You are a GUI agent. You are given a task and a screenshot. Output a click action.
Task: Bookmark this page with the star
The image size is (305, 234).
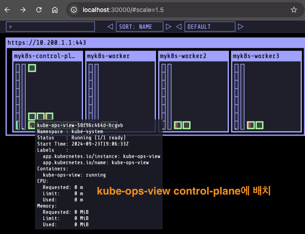(x=294, y=10)
